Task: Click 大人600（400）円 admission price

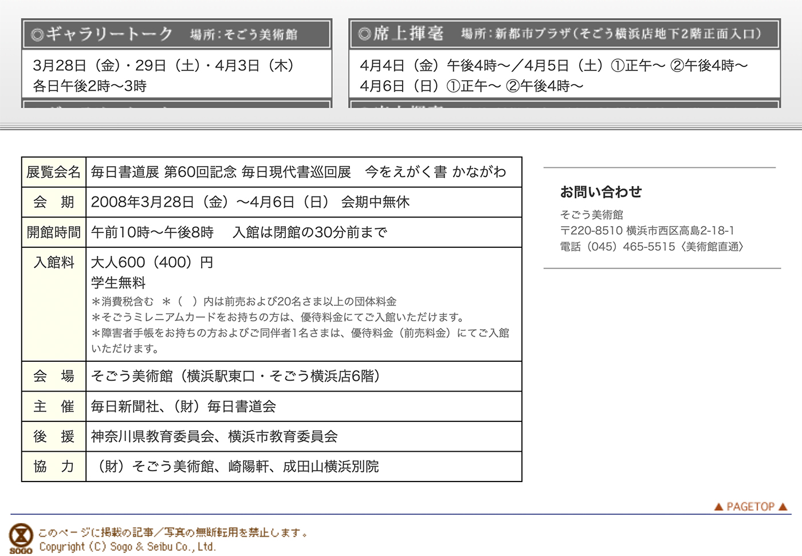Action: [x=152, y=262]
